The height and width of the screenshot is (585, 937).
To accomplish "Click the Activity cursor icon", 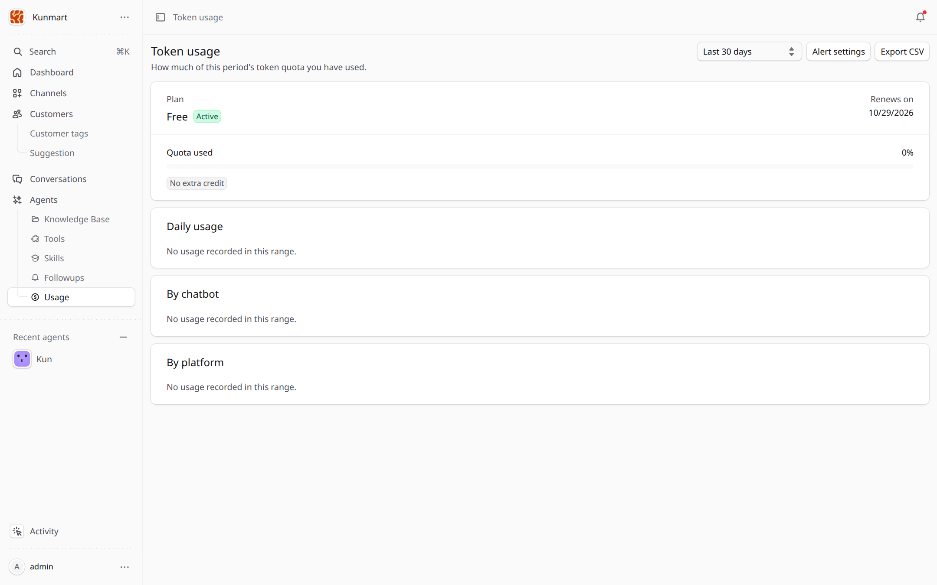I will [17, 531].
